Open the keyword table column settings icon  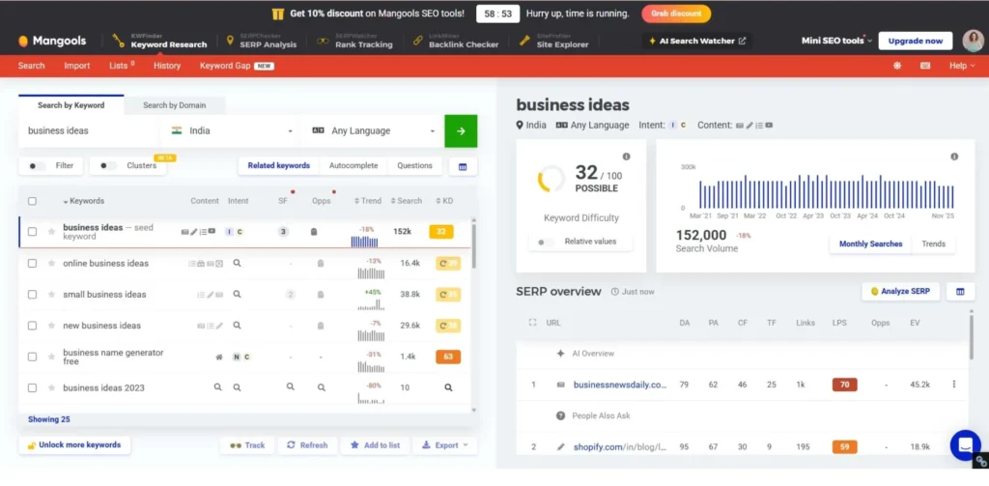click(462, 166)
